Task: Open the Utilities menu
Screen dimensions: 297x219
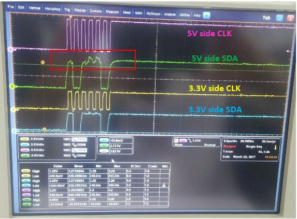Action: [x=185, y=14]
